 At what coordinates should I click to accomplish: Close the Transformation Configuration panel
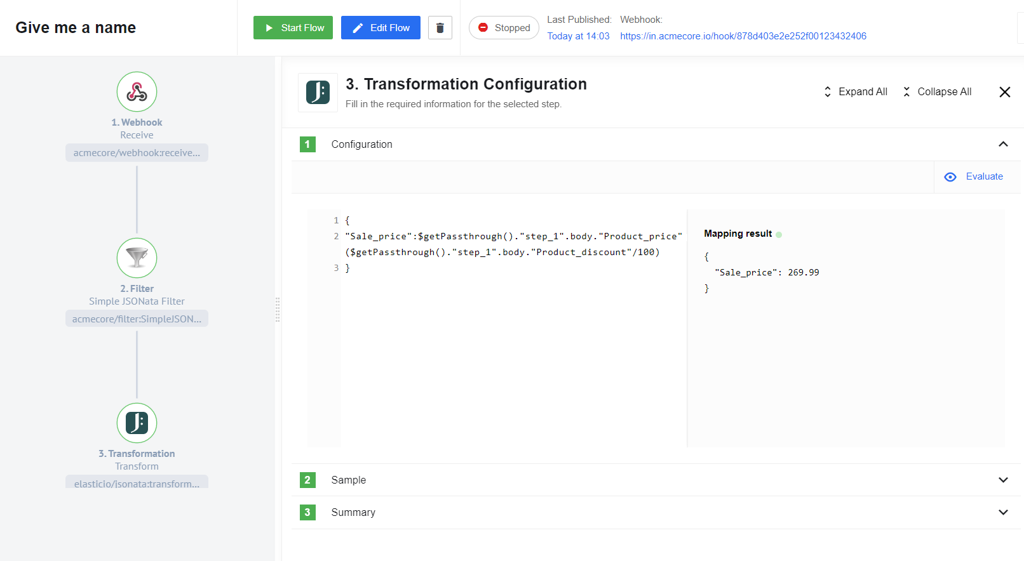(x=1005, y=92)
